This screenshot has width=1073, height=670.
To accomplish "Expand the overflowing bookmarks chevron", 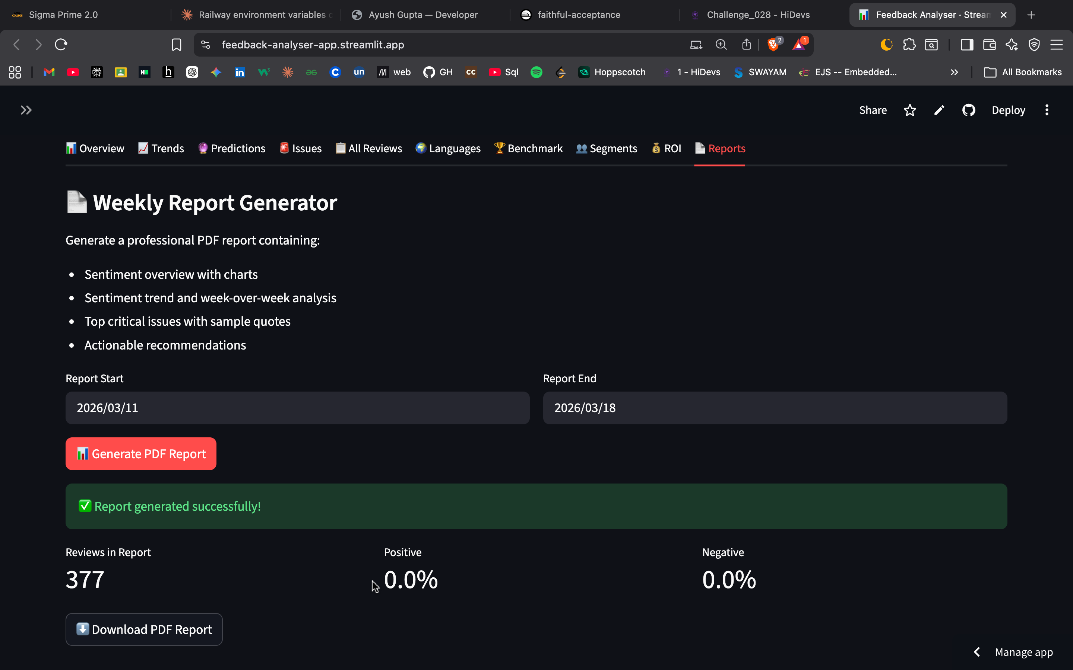I will (x=954, y=72).
